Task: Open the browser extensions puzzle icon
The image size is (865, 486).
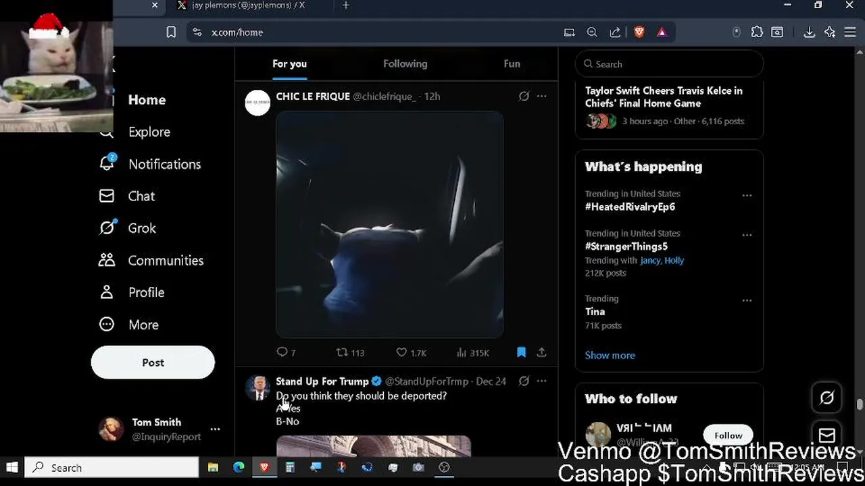Action: [757, 32]
